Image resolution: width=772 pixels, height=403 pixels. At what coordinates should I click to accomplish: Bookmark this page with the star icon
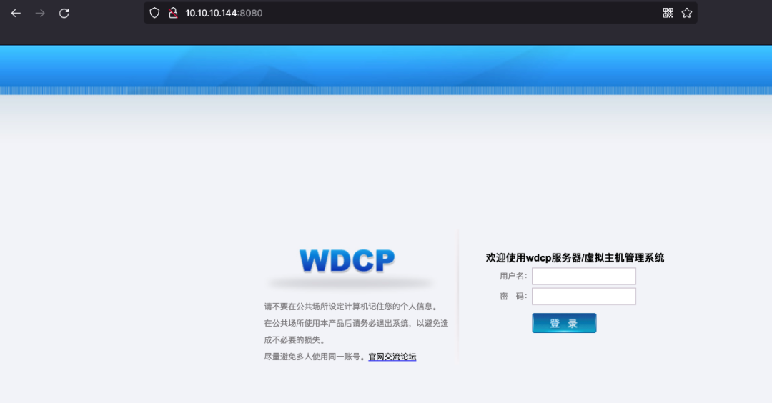point(687,13)
